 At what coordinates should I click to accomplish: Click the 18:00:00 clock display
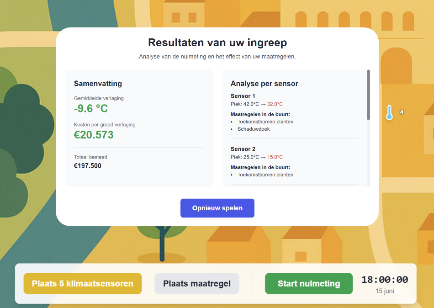tap(385, 280)
